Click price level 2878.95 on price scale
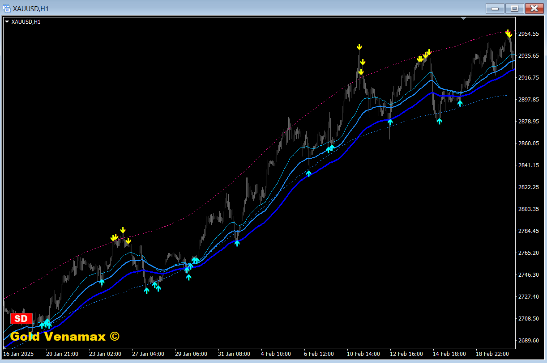This screenshot has width=547, height=363. [529, 122]
